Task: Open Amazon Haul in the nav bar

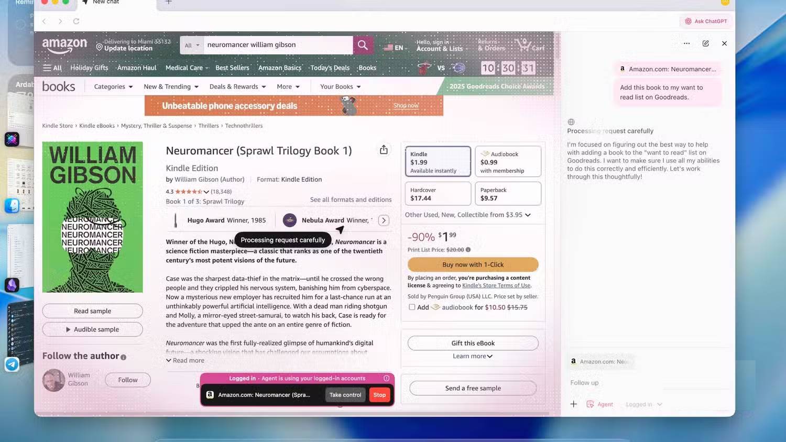Action: [137, 68]
